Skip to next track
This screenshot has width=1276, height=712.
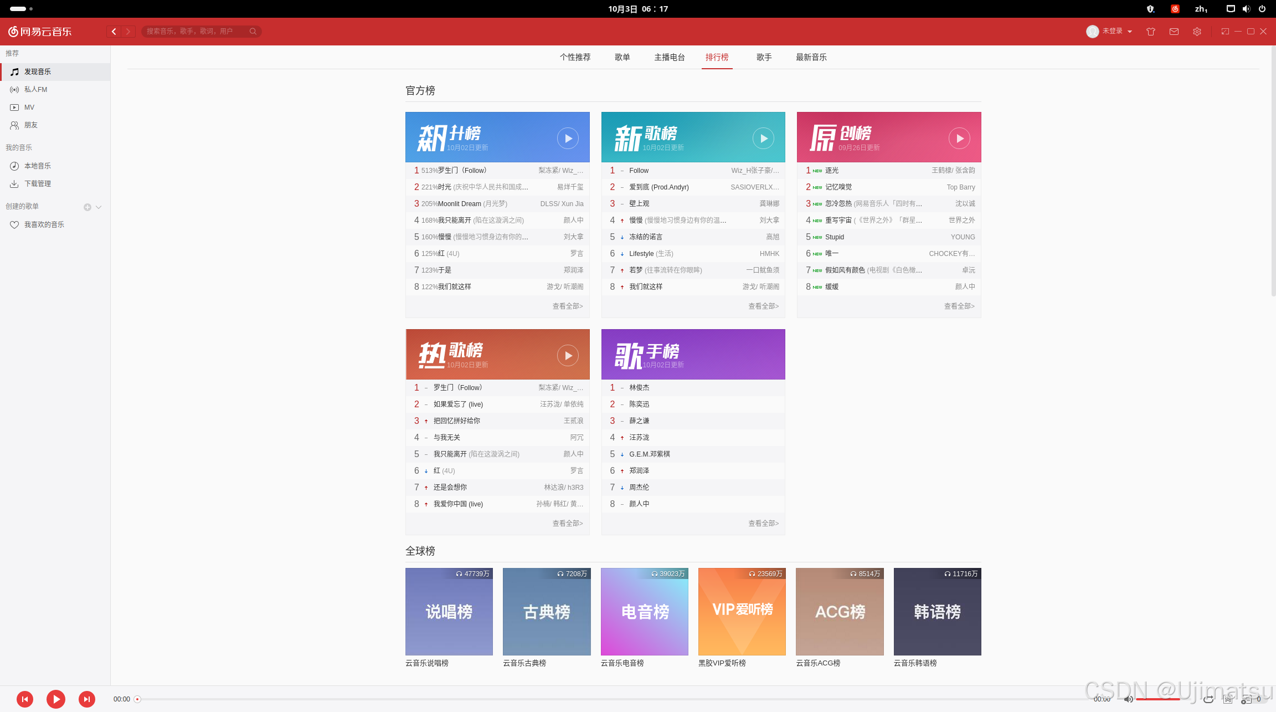tap(86, 699)
